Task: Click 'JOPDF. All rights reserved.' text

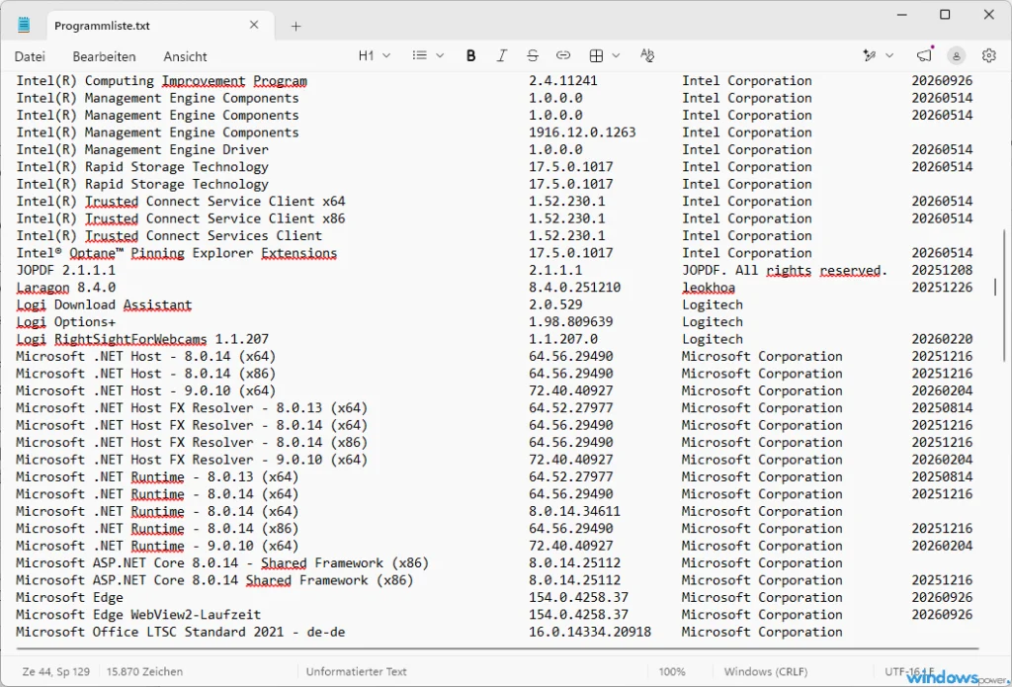Action: (x=785, y=270)
